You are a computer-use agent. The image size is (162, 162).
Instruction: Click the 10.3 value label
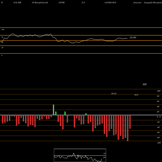click(136, 95)
